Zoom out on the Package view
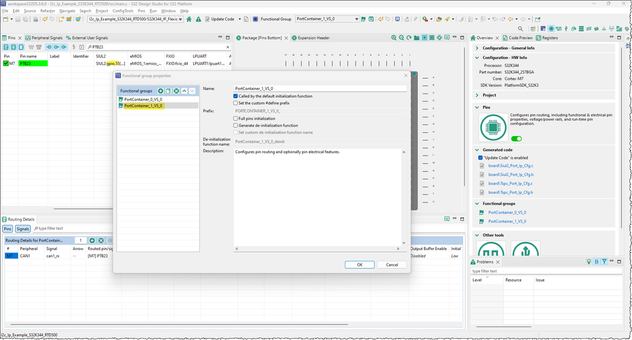632x340 pixels. pyautogui.click(x=402, y=38)
